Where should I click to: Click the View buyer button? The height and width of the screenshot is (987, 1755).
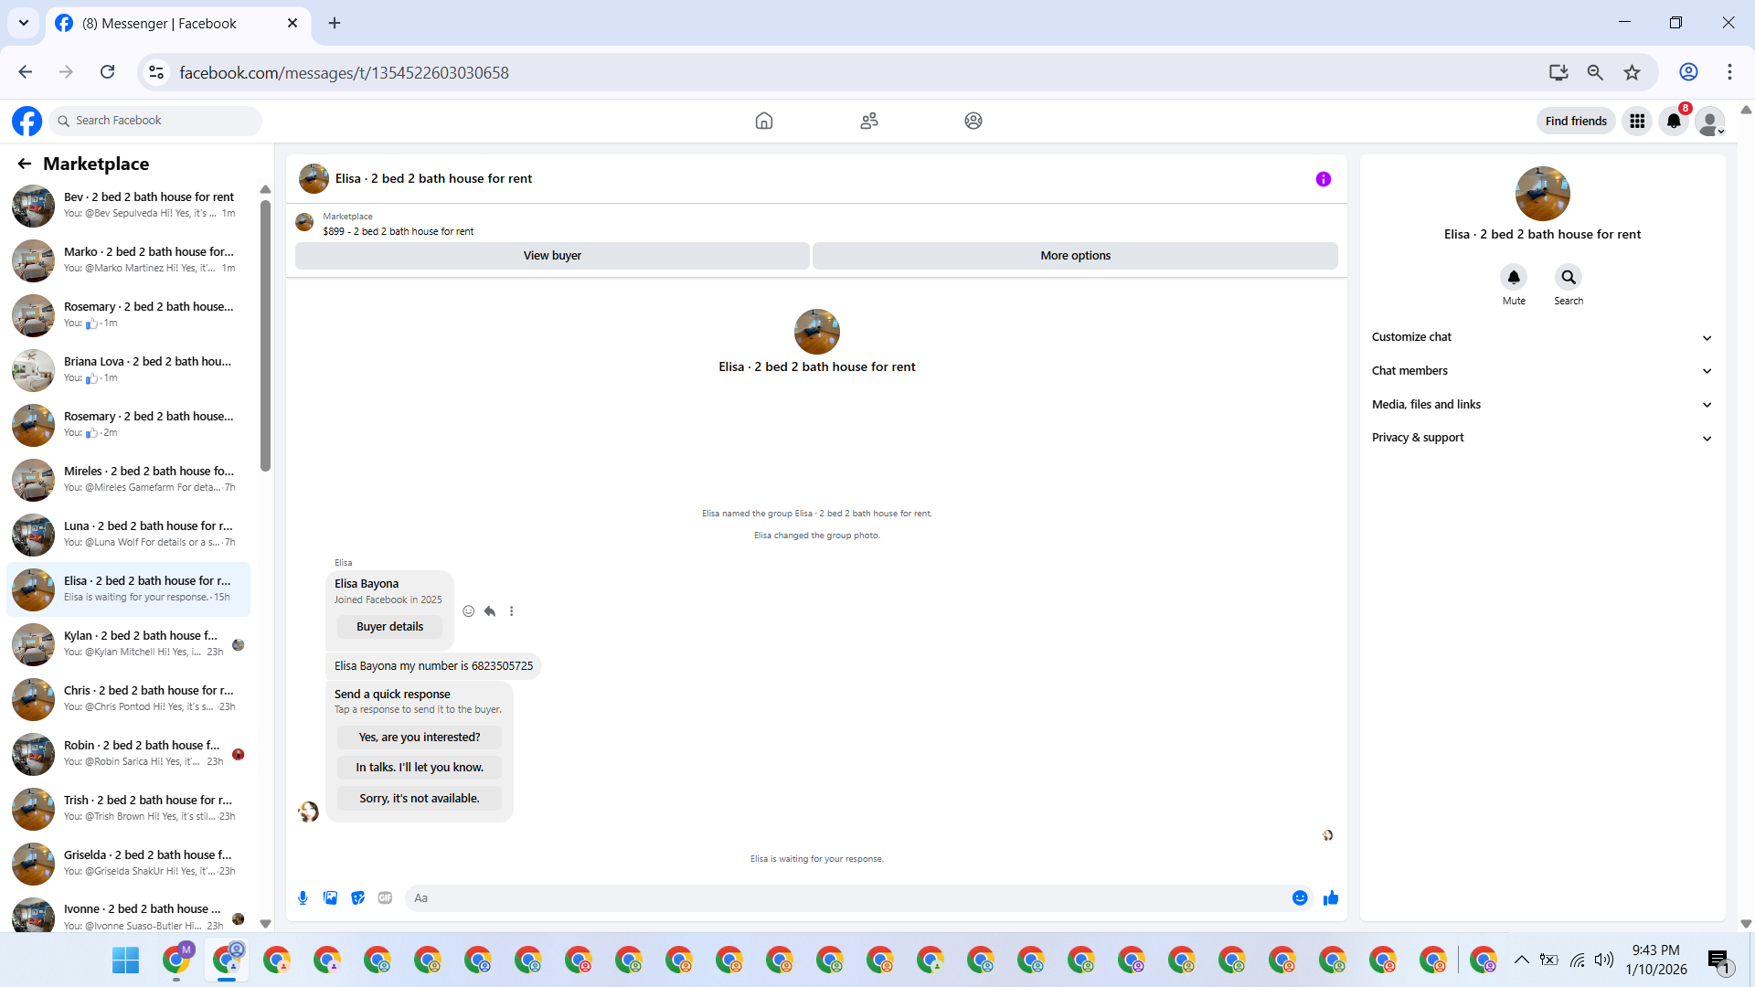(x=552, y=256)
